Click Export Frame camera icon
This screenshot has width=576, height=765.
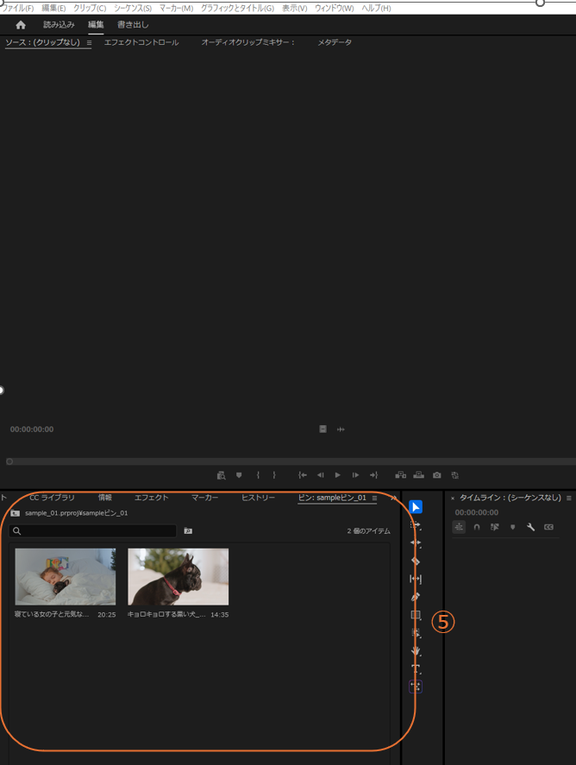437,475
